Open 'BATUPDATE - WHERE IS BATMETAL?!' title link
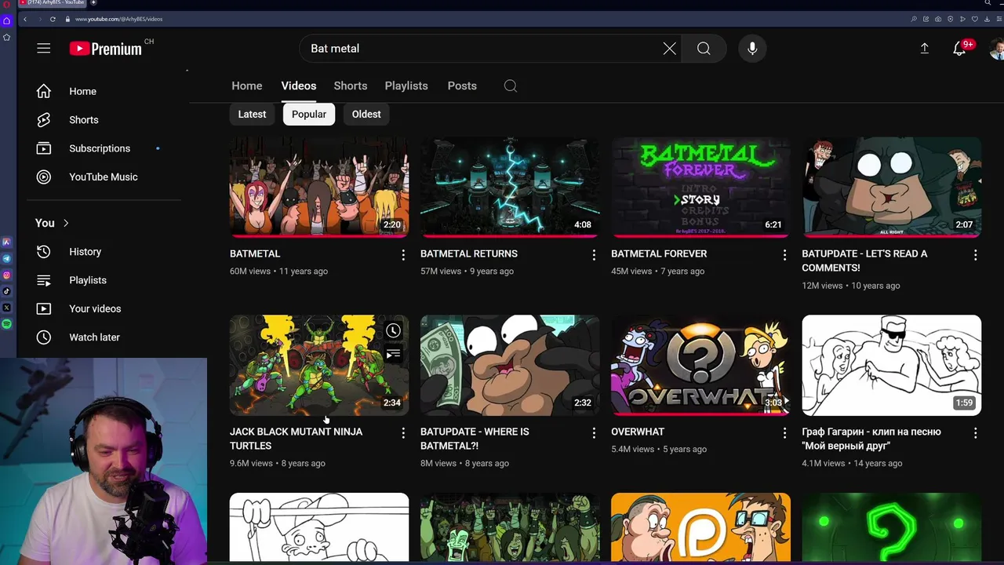 (x=475, y=439)
